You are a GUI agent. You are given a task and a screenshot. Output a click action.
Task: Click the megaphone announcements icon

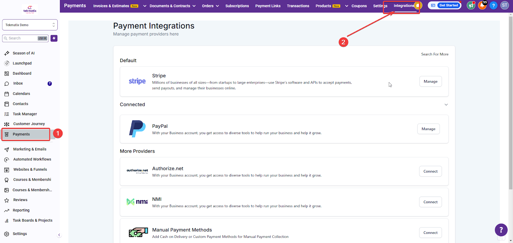[x=471, y=5]
